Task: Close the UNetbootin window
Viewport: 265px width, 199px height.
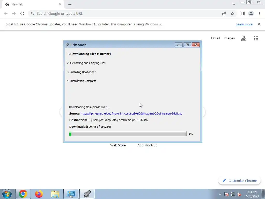Action: click(196, 45)
